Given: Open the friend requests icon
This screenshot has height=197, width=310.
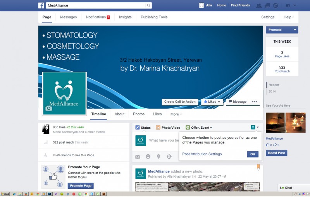Looking at the screenshot, I should [258, 5].
